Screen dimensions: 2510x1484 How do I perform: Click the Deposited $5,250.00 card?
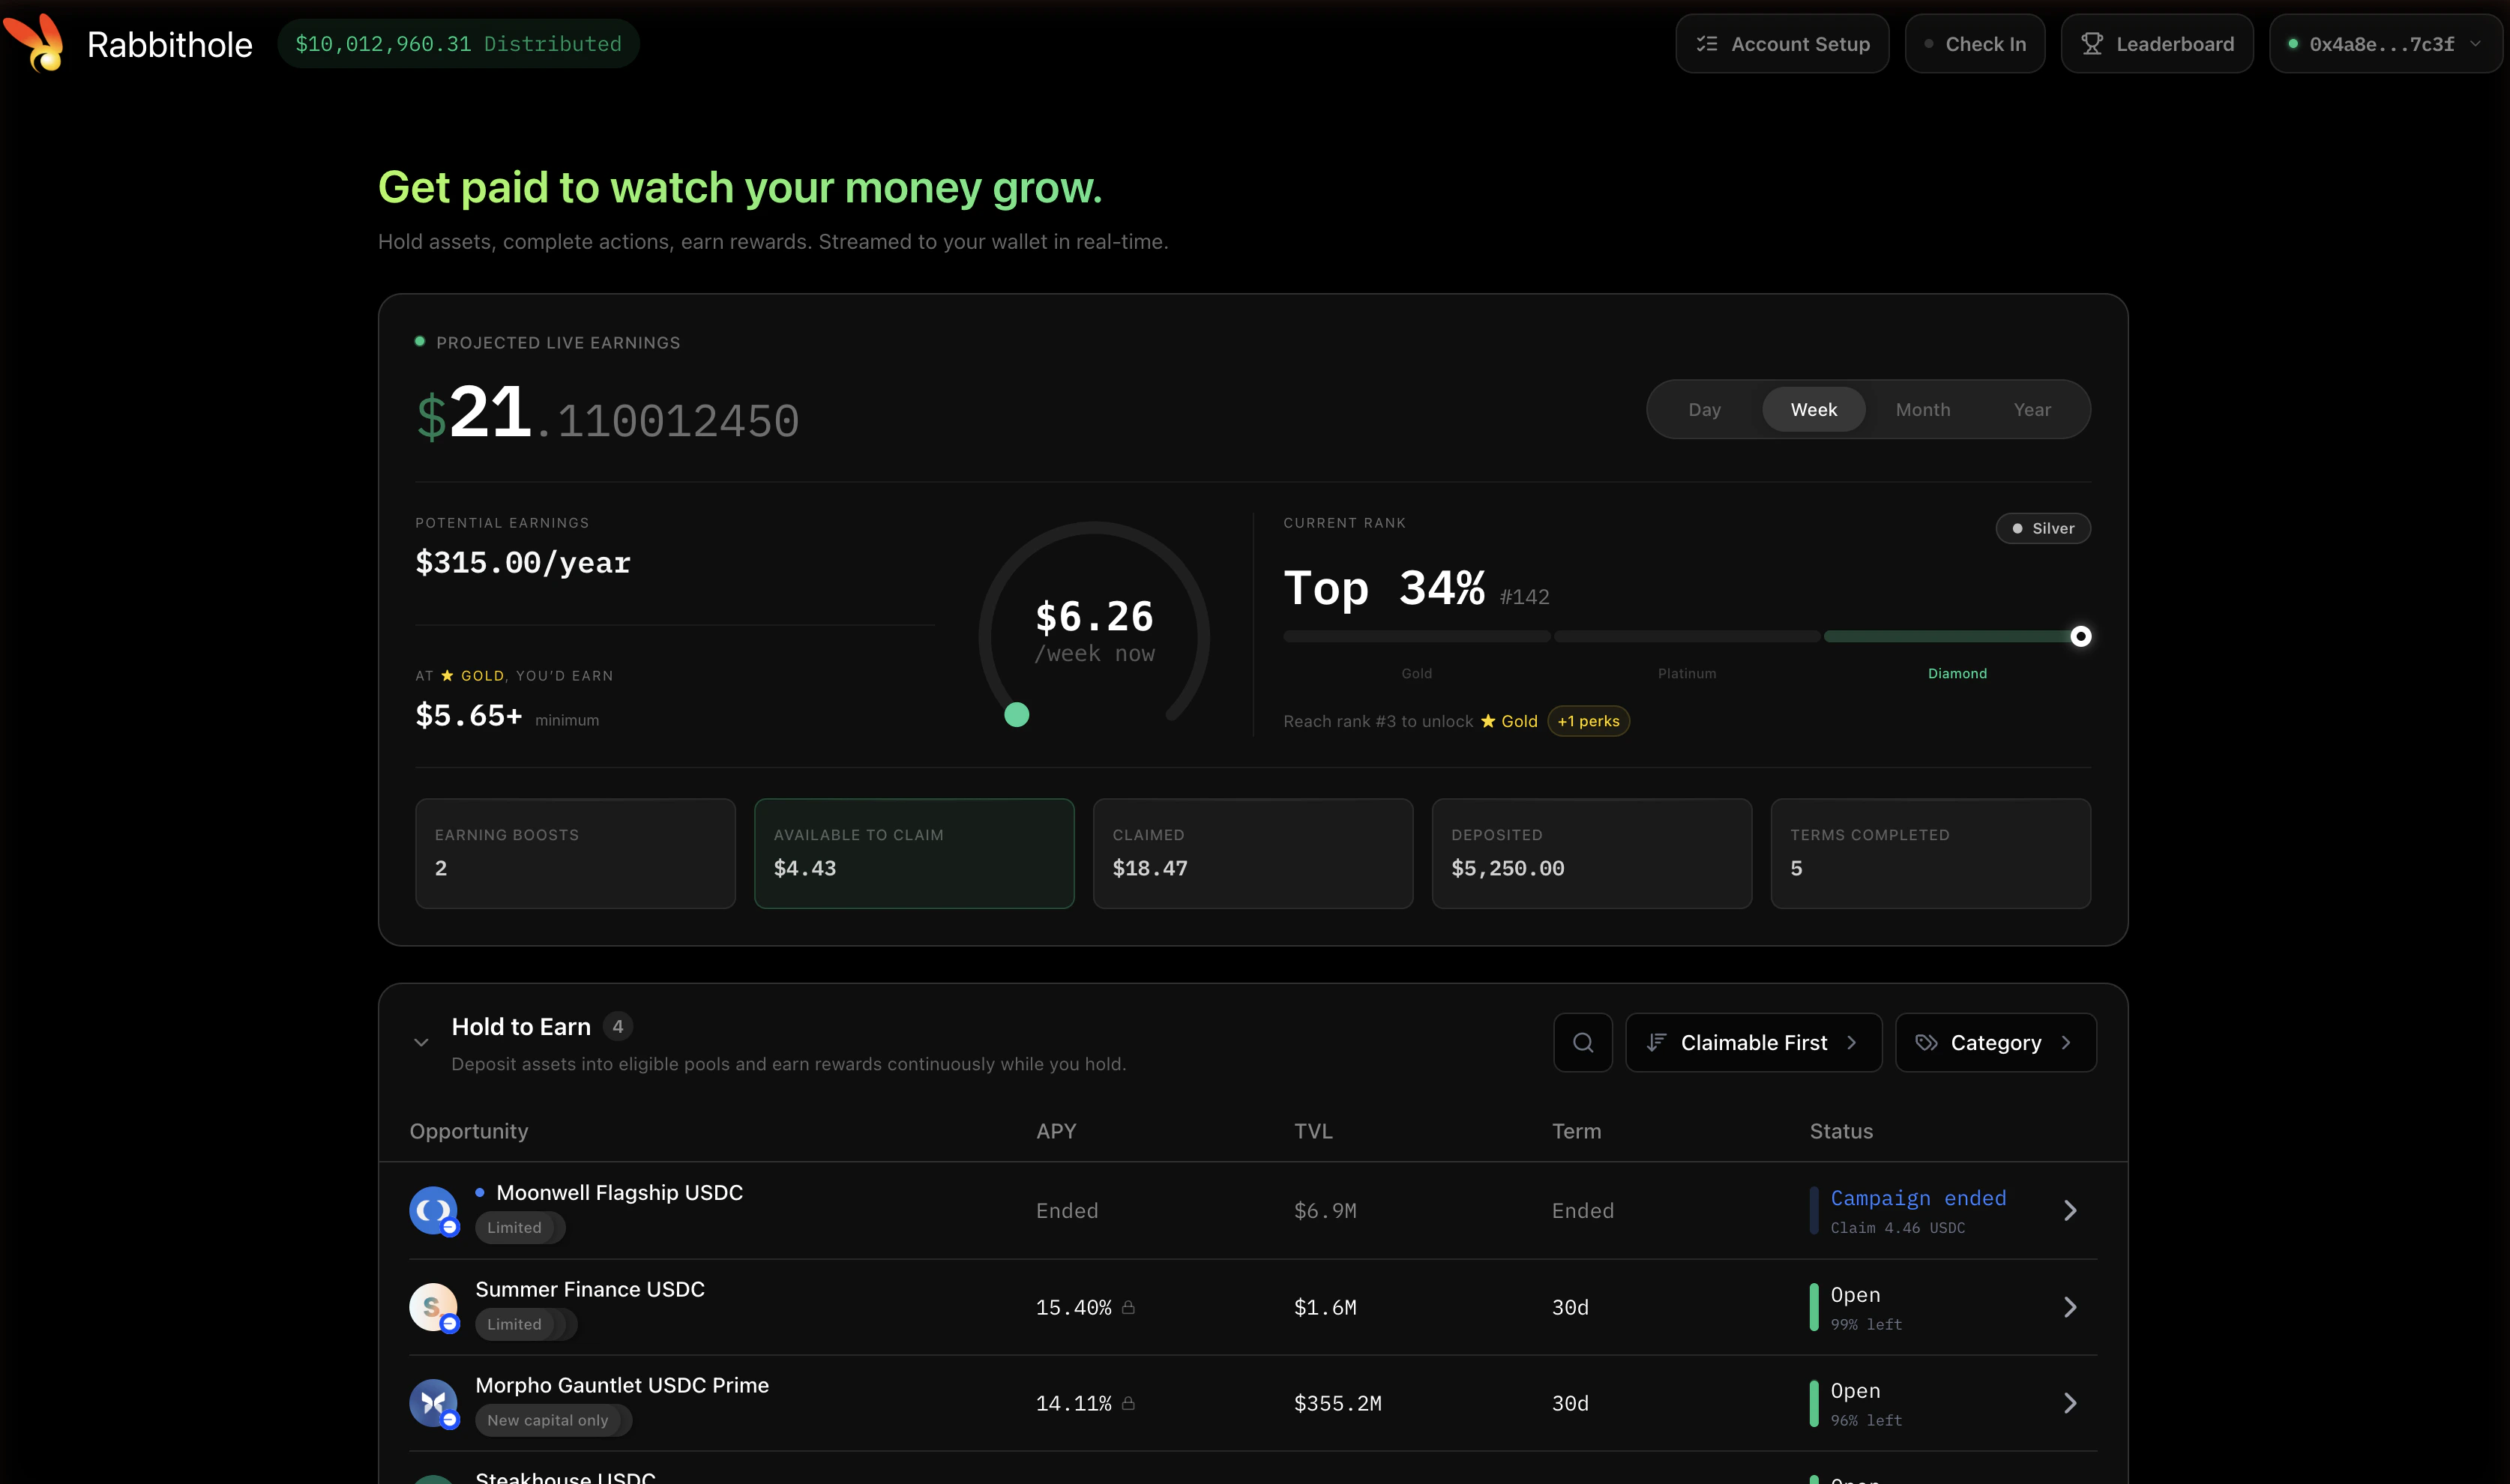coord(1592,853)
